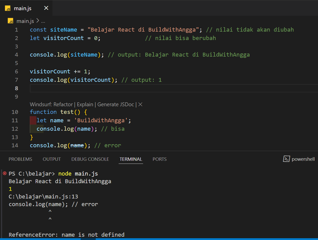The height and width of the screenshot is (240, 318).
Task: Select the main.js editor tab
Action: (x=23, y=8)
